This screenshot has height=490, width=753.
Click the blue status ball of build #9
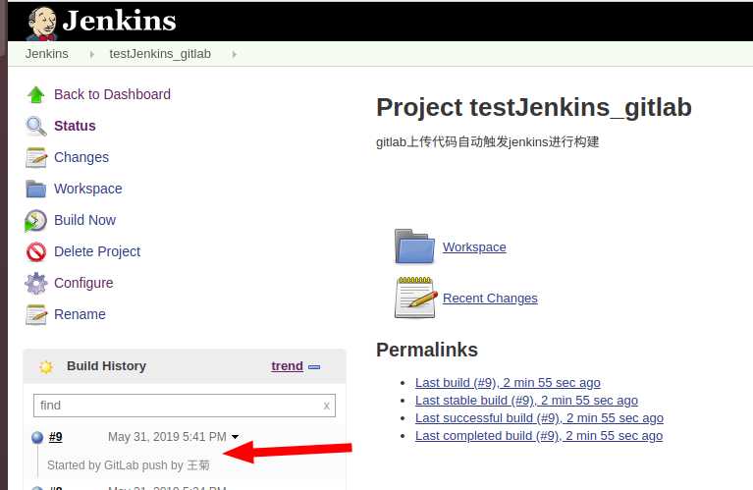coord(37,437)
